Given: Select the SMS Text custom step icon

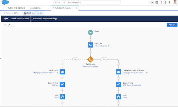Looking at the screenshot, I should [62, 84].
